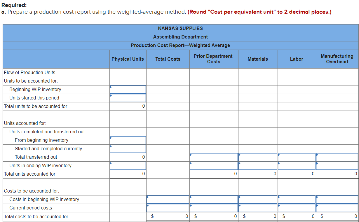Click the Total units accounted for label
This screenshot has width=359, height=222.
pos(29,174)
